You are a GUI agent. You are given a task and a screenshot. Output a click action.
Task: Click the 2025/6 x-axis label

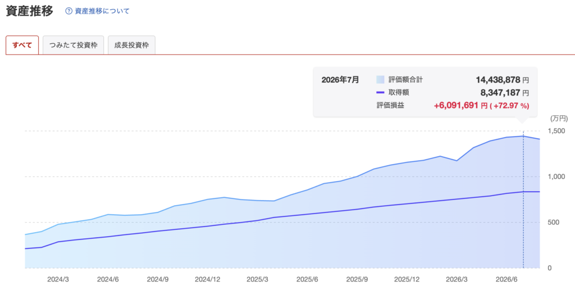pyautogui.click(x=307, y=279)
